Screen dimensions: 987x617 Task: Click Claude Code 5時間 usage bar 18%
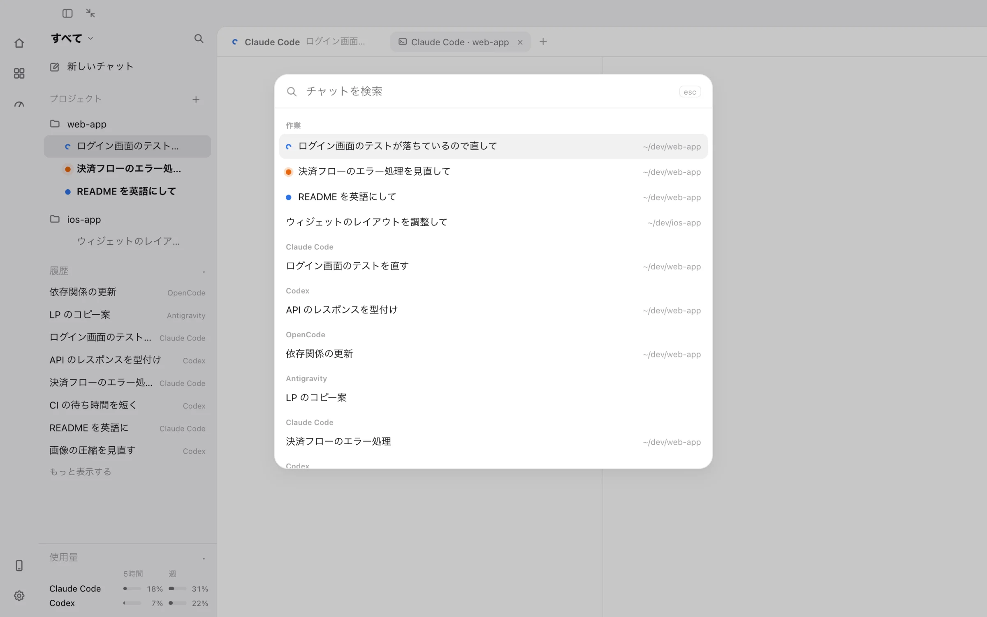[x=132, y=589]
